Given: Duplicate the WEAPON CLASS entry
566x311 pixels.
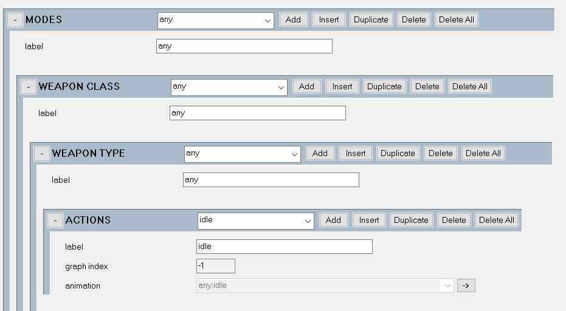Looking at the screenshot, I should (384, 86).
